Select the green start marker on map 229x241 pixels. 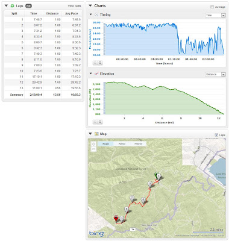coord(156,175)
